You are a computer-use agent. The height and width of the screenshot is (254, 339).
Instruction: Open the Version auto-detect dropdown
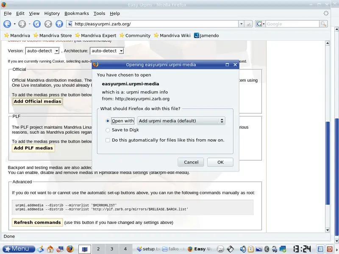coord(42,51)
